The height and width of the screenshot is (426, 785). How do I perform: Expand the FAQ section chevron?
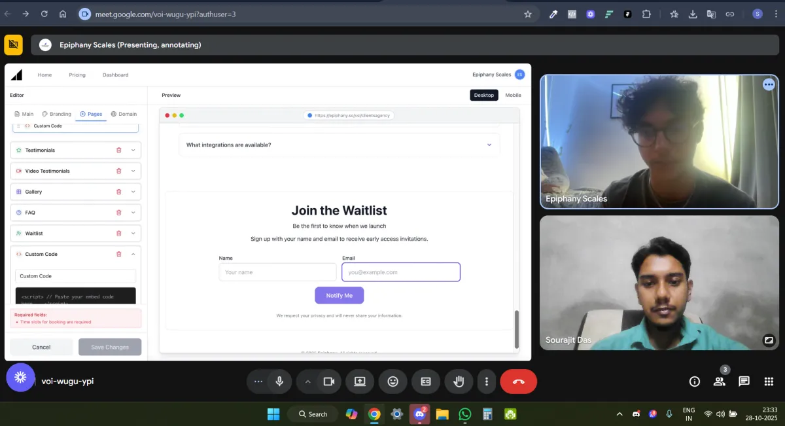coord(133,213)
